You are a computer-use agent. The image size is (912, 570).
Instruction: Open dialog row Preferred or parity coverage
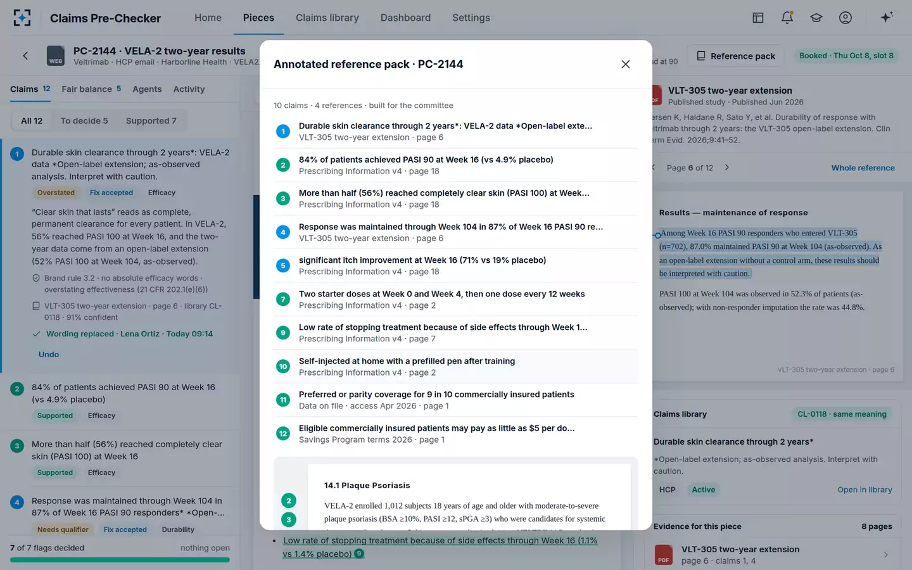456,400
